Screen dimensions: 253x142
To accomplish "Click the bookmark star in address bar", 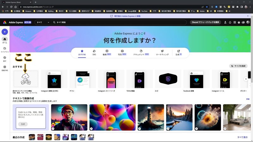I will tap(207, 7).
